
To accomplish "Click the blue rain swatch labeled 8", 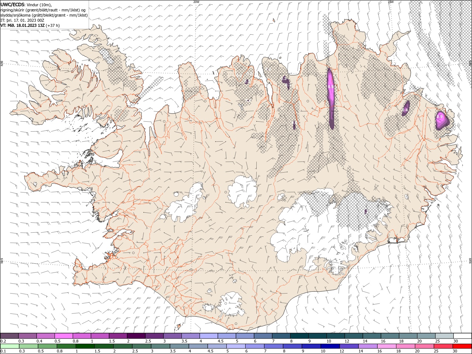I will click(292, 346).
